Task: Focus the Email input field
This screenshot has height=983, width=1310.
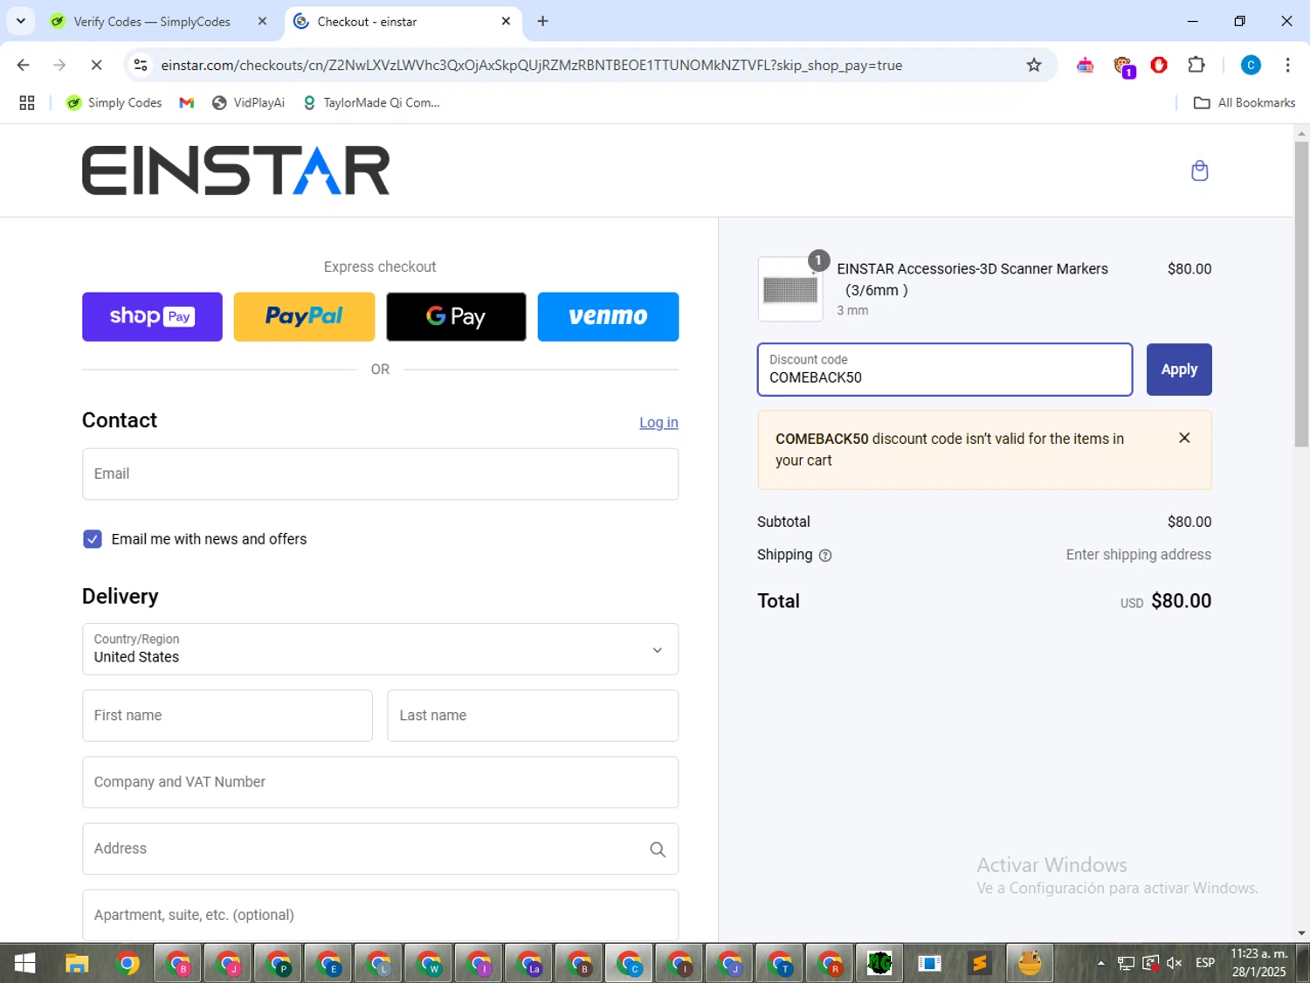Action: [380, 474]
